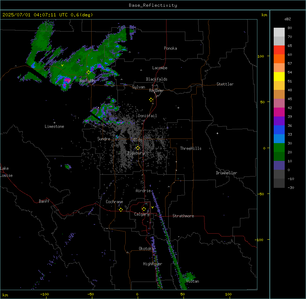Click the Didsbury label
Screen dimensions: 306x299
136,153
